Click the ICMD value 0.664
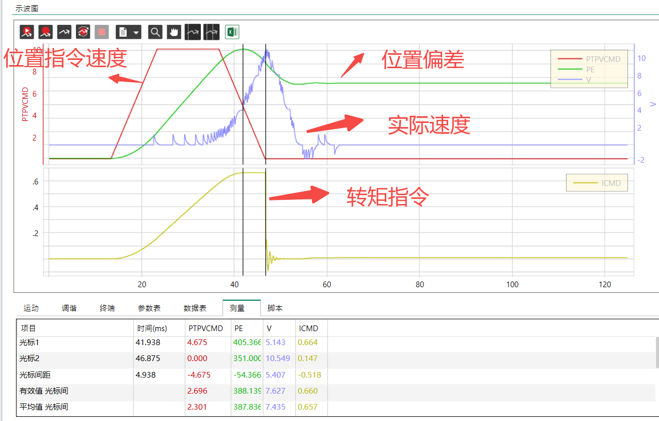This screenshot has height=421, width=659. pos(308,342)
